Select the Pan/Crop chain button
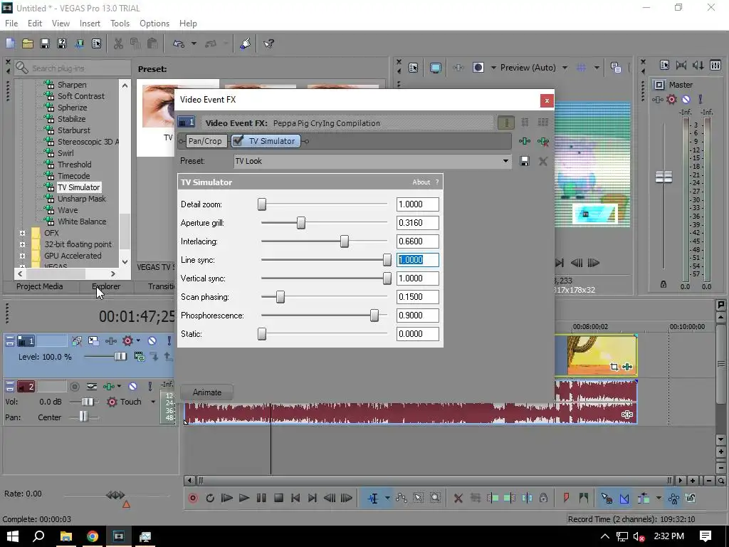This screenshot has height=547, width=729. point(205,141)
